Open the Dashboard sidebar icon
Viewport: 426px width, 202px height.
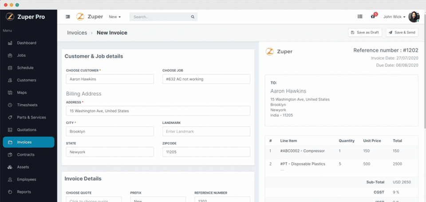pyautogui.click(x=10, y=43)
